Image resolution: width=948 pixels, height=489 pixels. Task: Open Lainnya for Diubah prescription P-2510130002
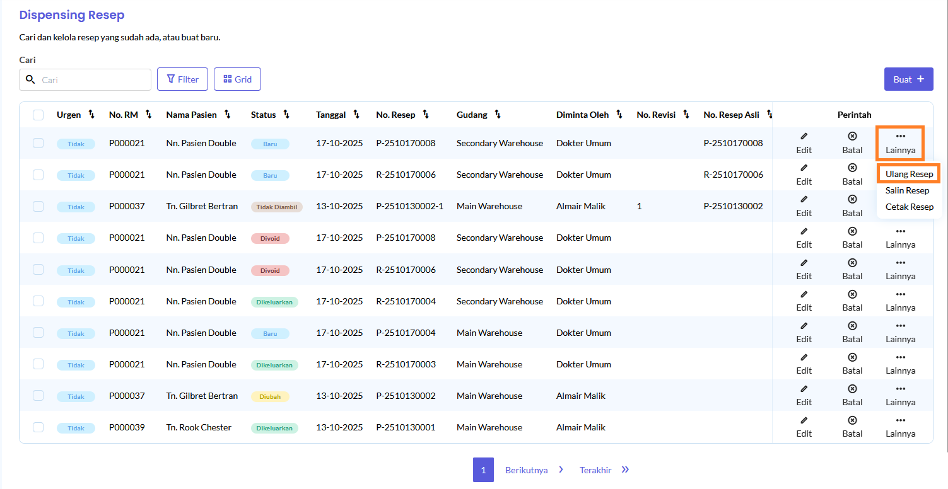tap(900, 395)
